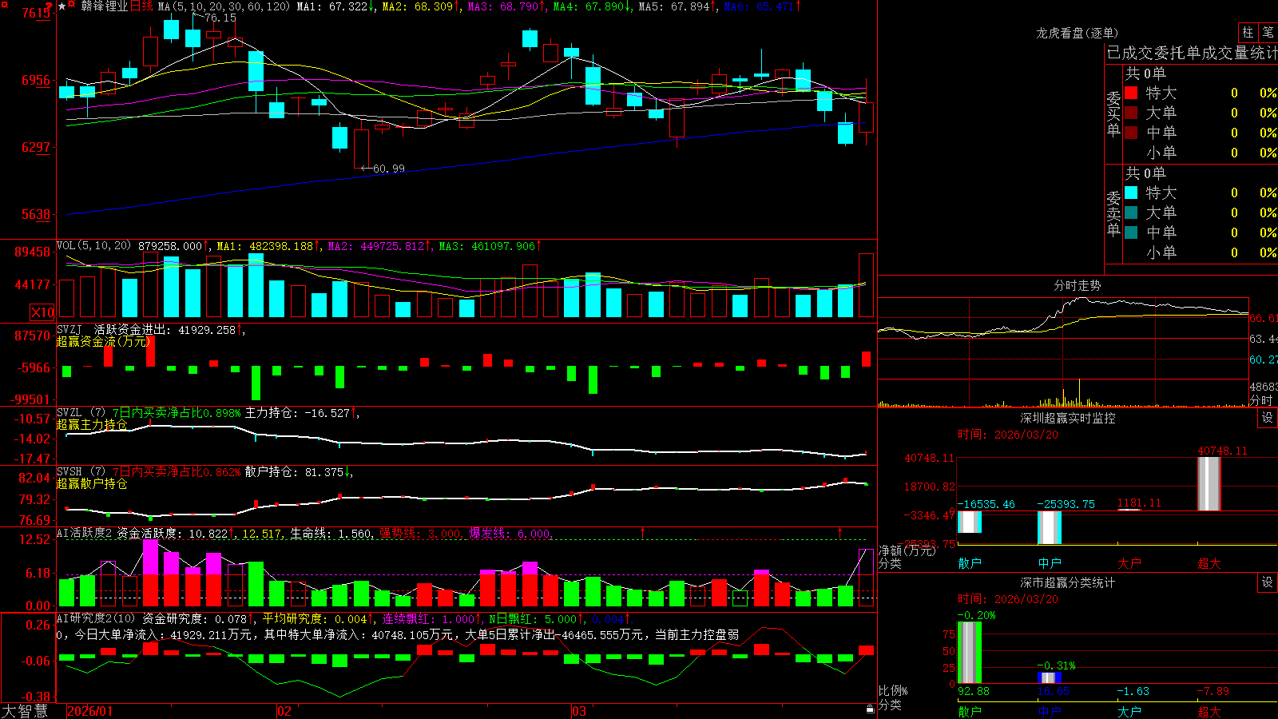Screen dimensions: 1278x719
Task: Click the 6956 price axis label
Action: tap(36, 80)
